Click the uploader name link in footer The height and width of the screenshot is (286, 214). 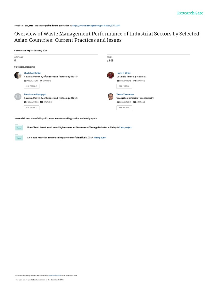(55, 275)
